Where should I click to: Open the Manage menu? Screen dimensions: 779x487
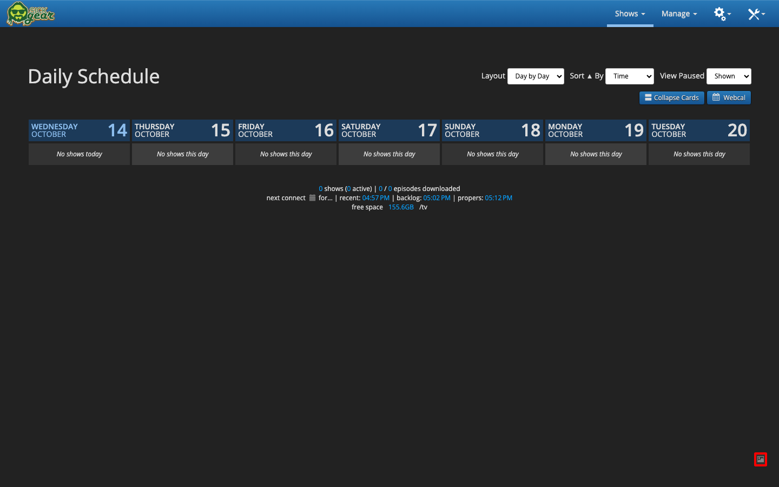[679, 14]
